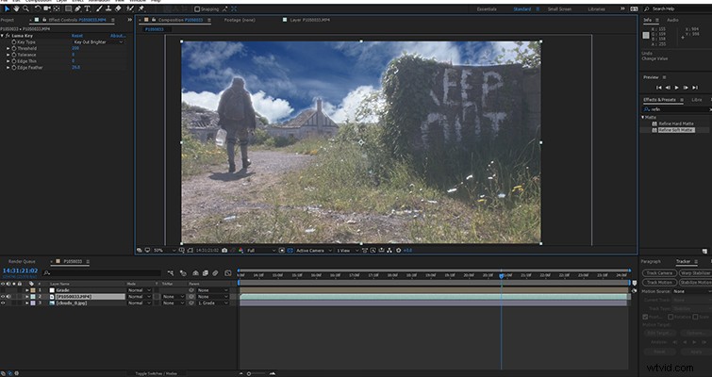The height and width of the screenshot is (377, 712).
Task: Collapse the Matte category in Effects & Presets
Action: pos(643,117)
